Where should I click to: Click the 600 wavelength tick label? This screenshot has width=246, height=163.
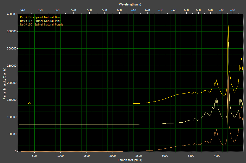(119, 10)
